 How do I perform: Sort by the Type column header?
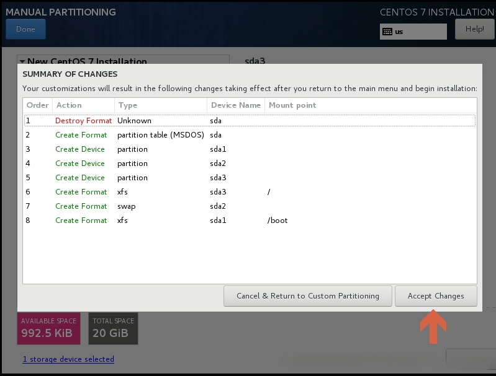click(161, 105)
